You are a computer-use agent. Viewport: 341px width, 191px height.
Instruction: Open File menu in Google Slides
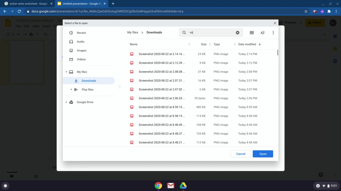tap(18, 26)
